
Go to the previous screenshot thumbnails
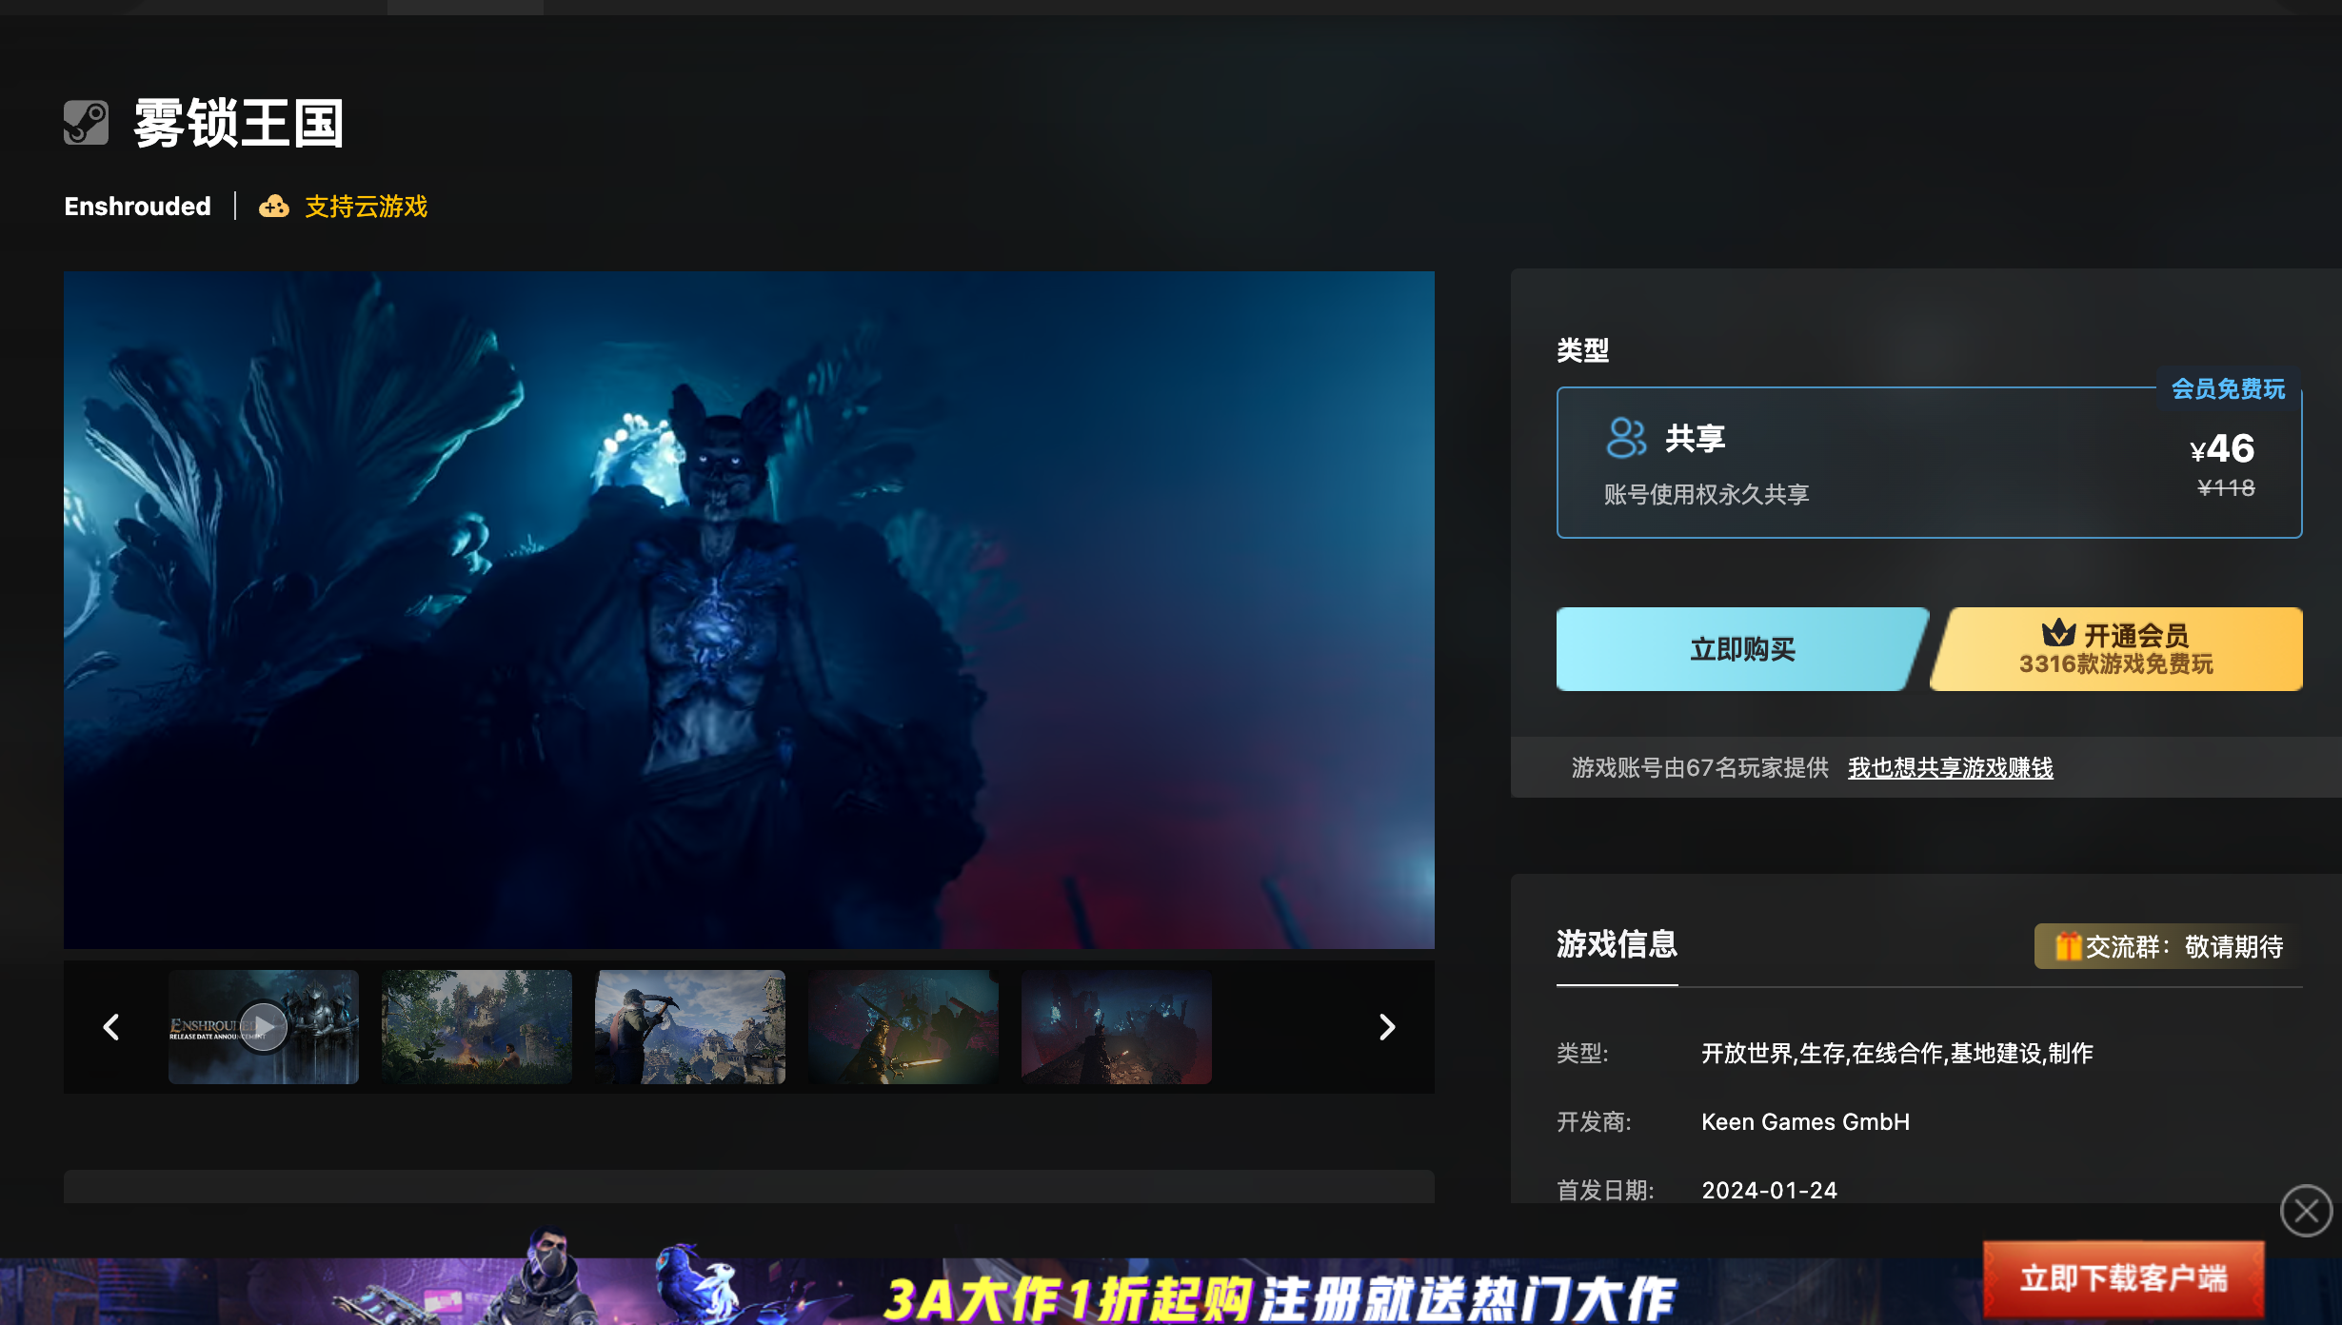[111, 1026]
